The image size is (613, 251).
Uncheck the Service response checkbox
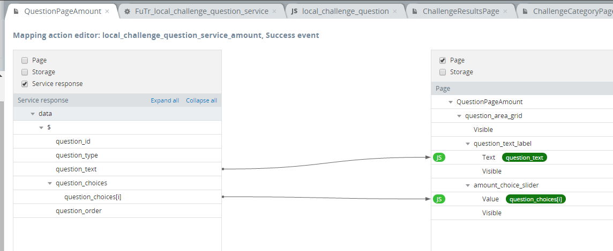click(25, 84)
